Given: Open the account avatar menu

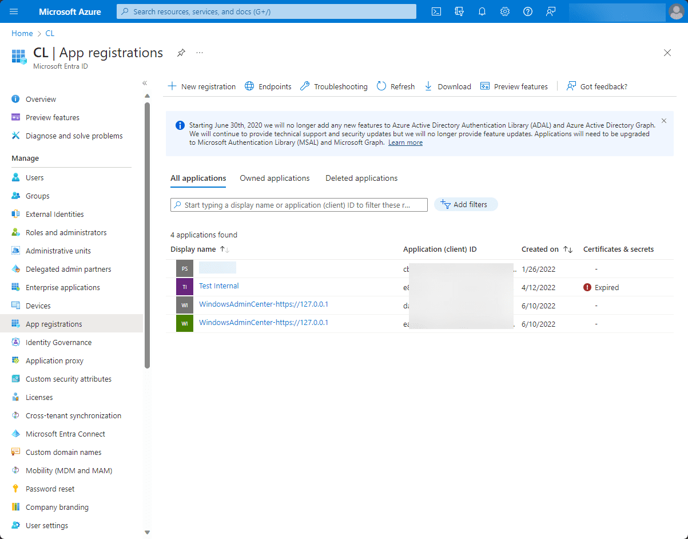Looking at the screenshot, I should pyautogui.click(x=675, y=11).
